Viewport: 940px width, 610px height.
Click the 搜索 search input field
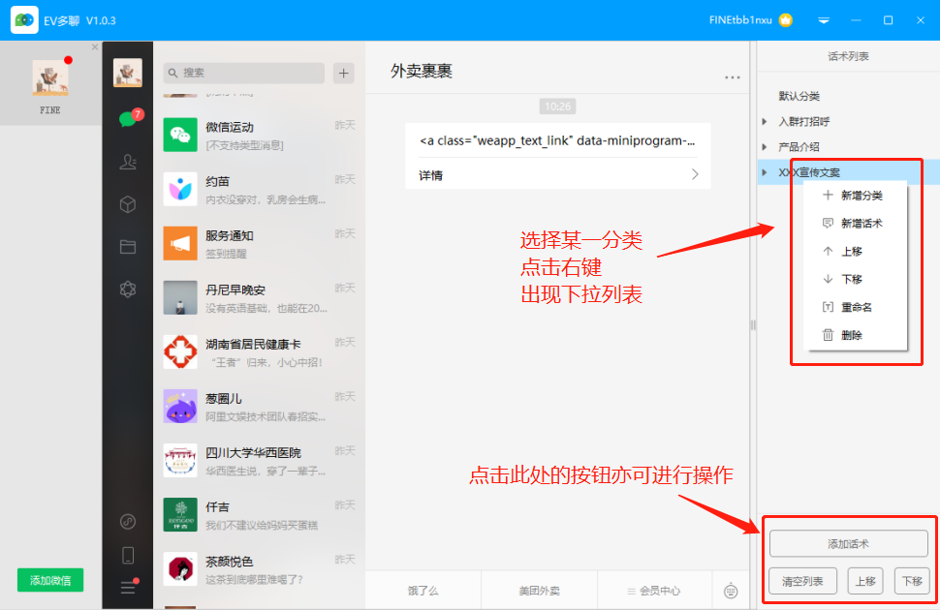242,74
